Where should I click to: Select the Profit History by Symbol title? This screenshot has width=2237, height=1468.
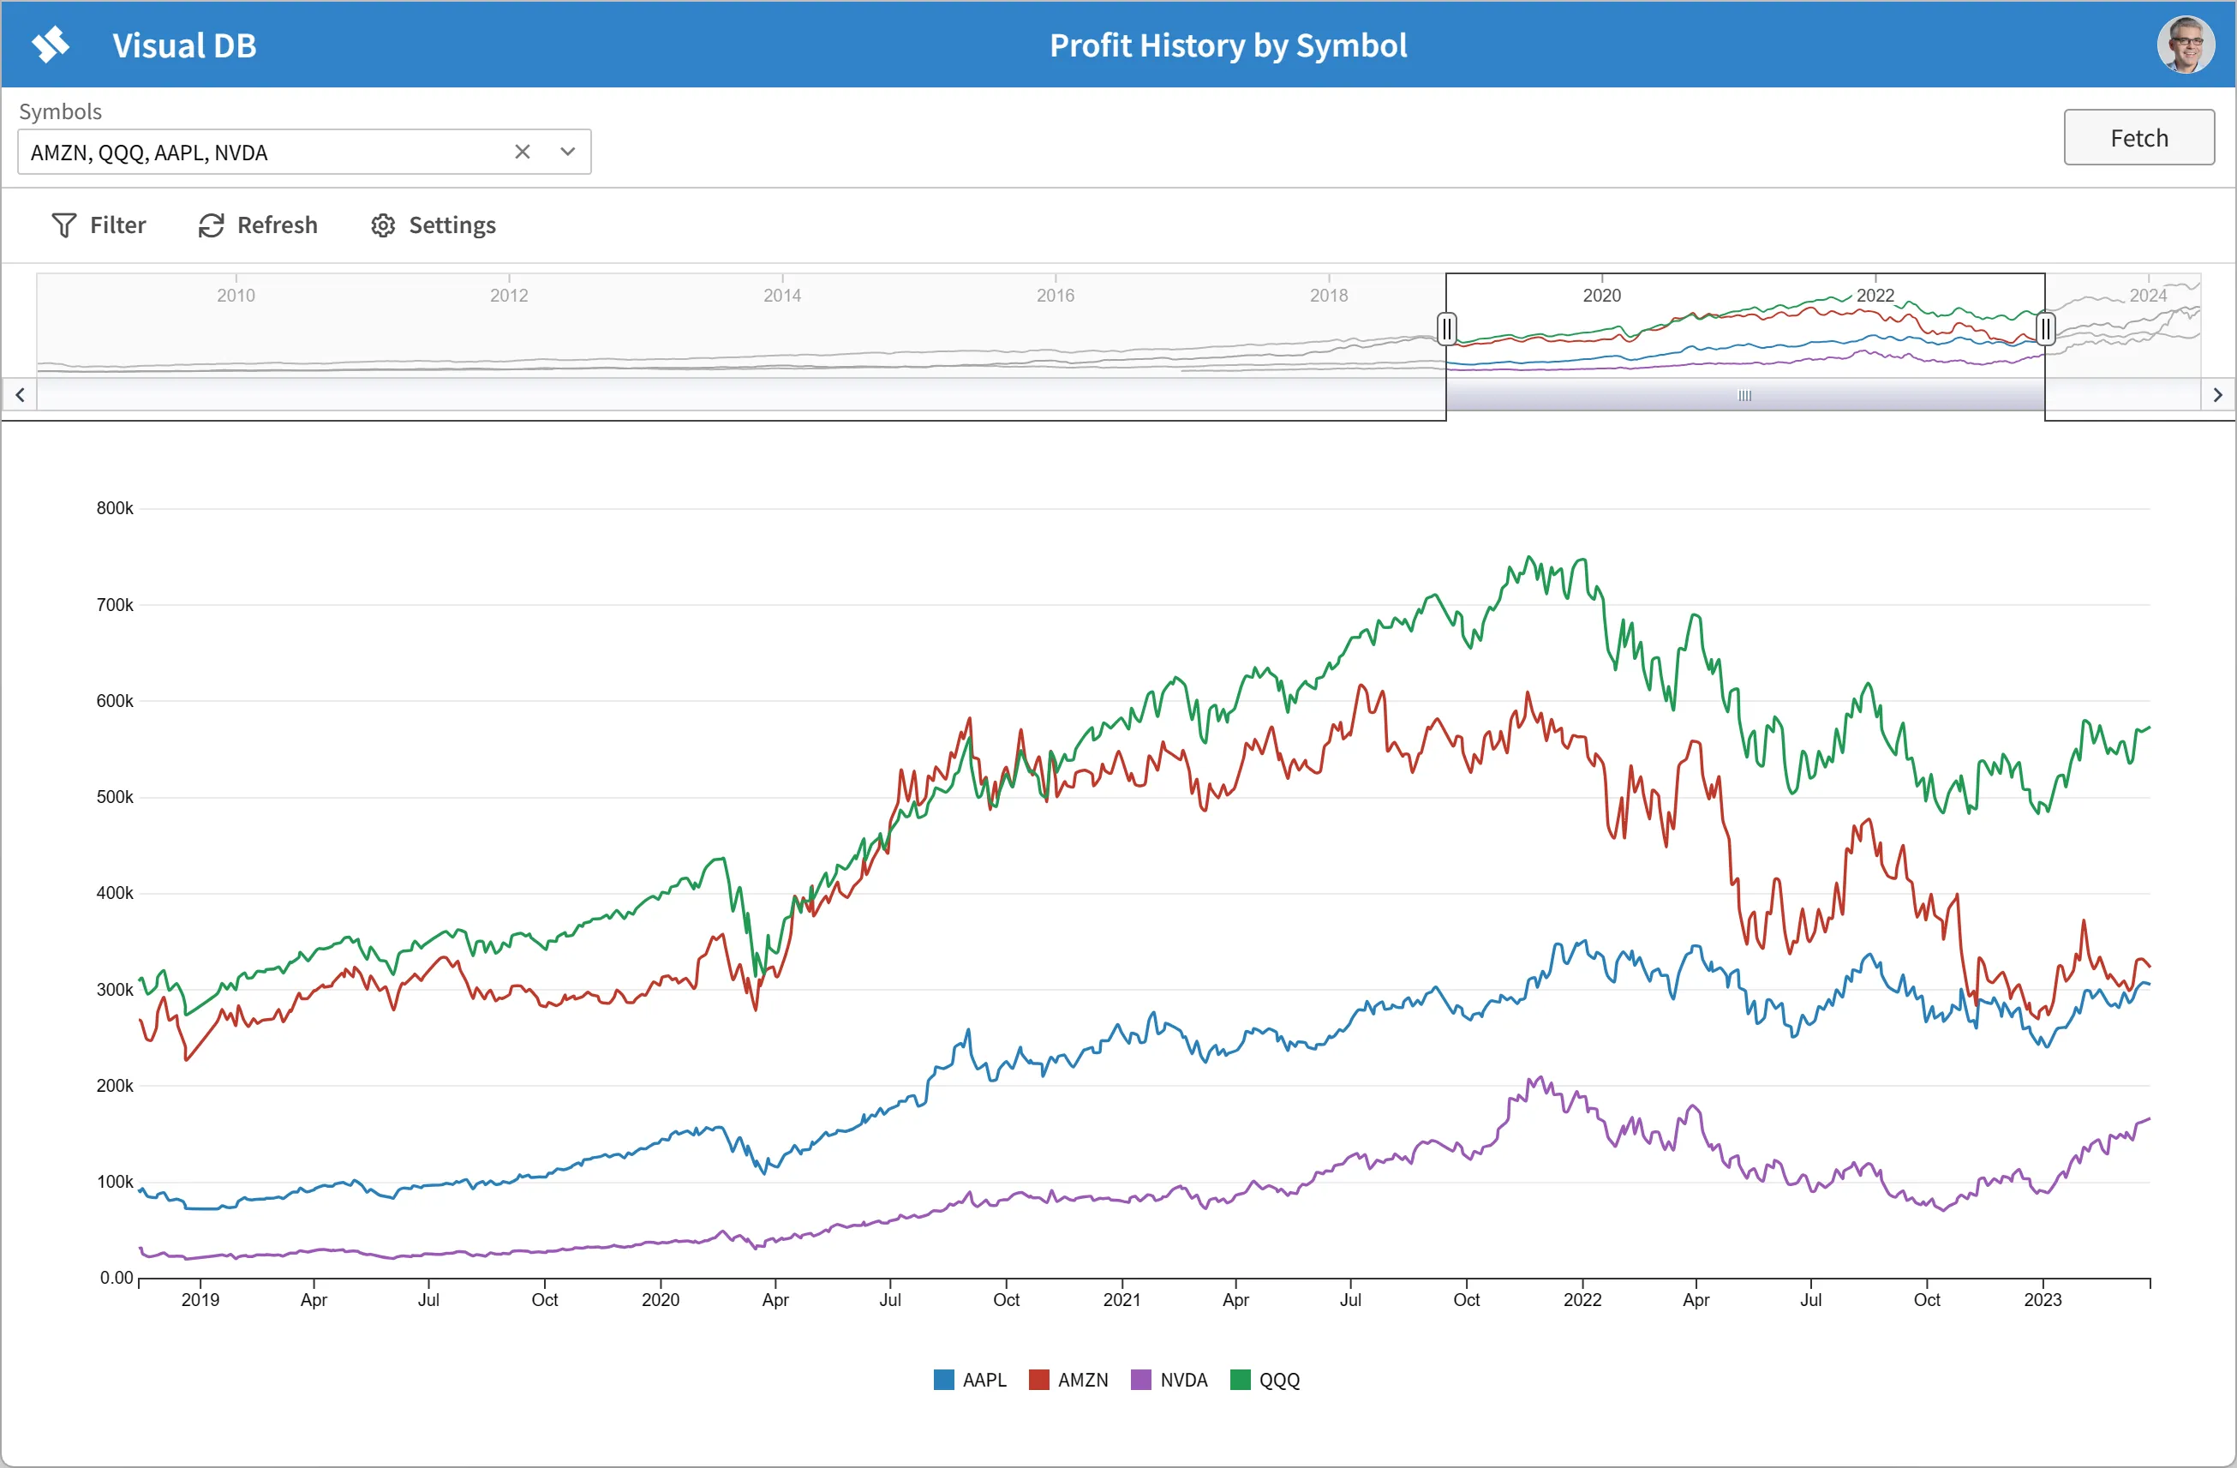1228,45
